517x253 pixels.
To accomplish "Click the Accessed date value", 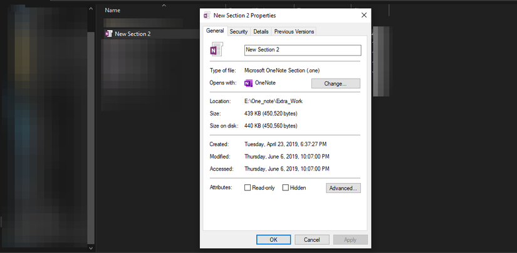I will [287, 169].
